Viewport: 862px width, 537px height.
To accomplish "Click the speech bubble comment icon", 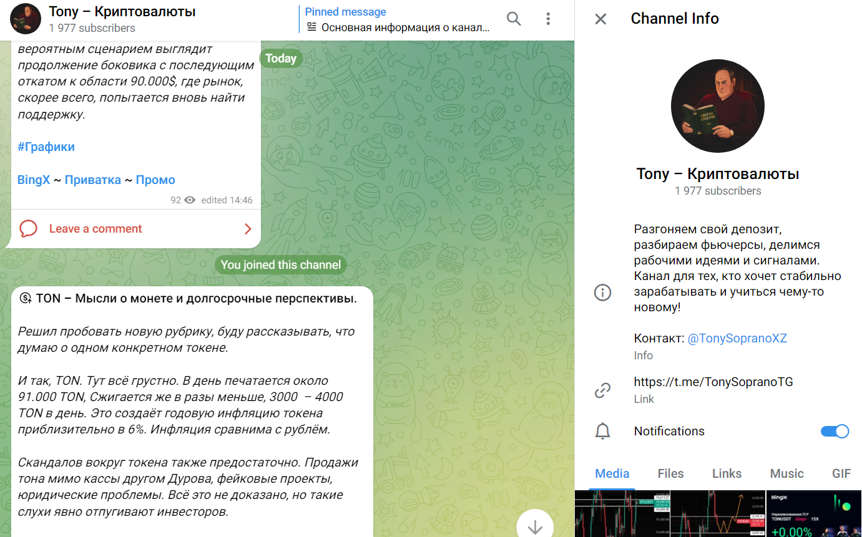I will click(x=27, y=228).
